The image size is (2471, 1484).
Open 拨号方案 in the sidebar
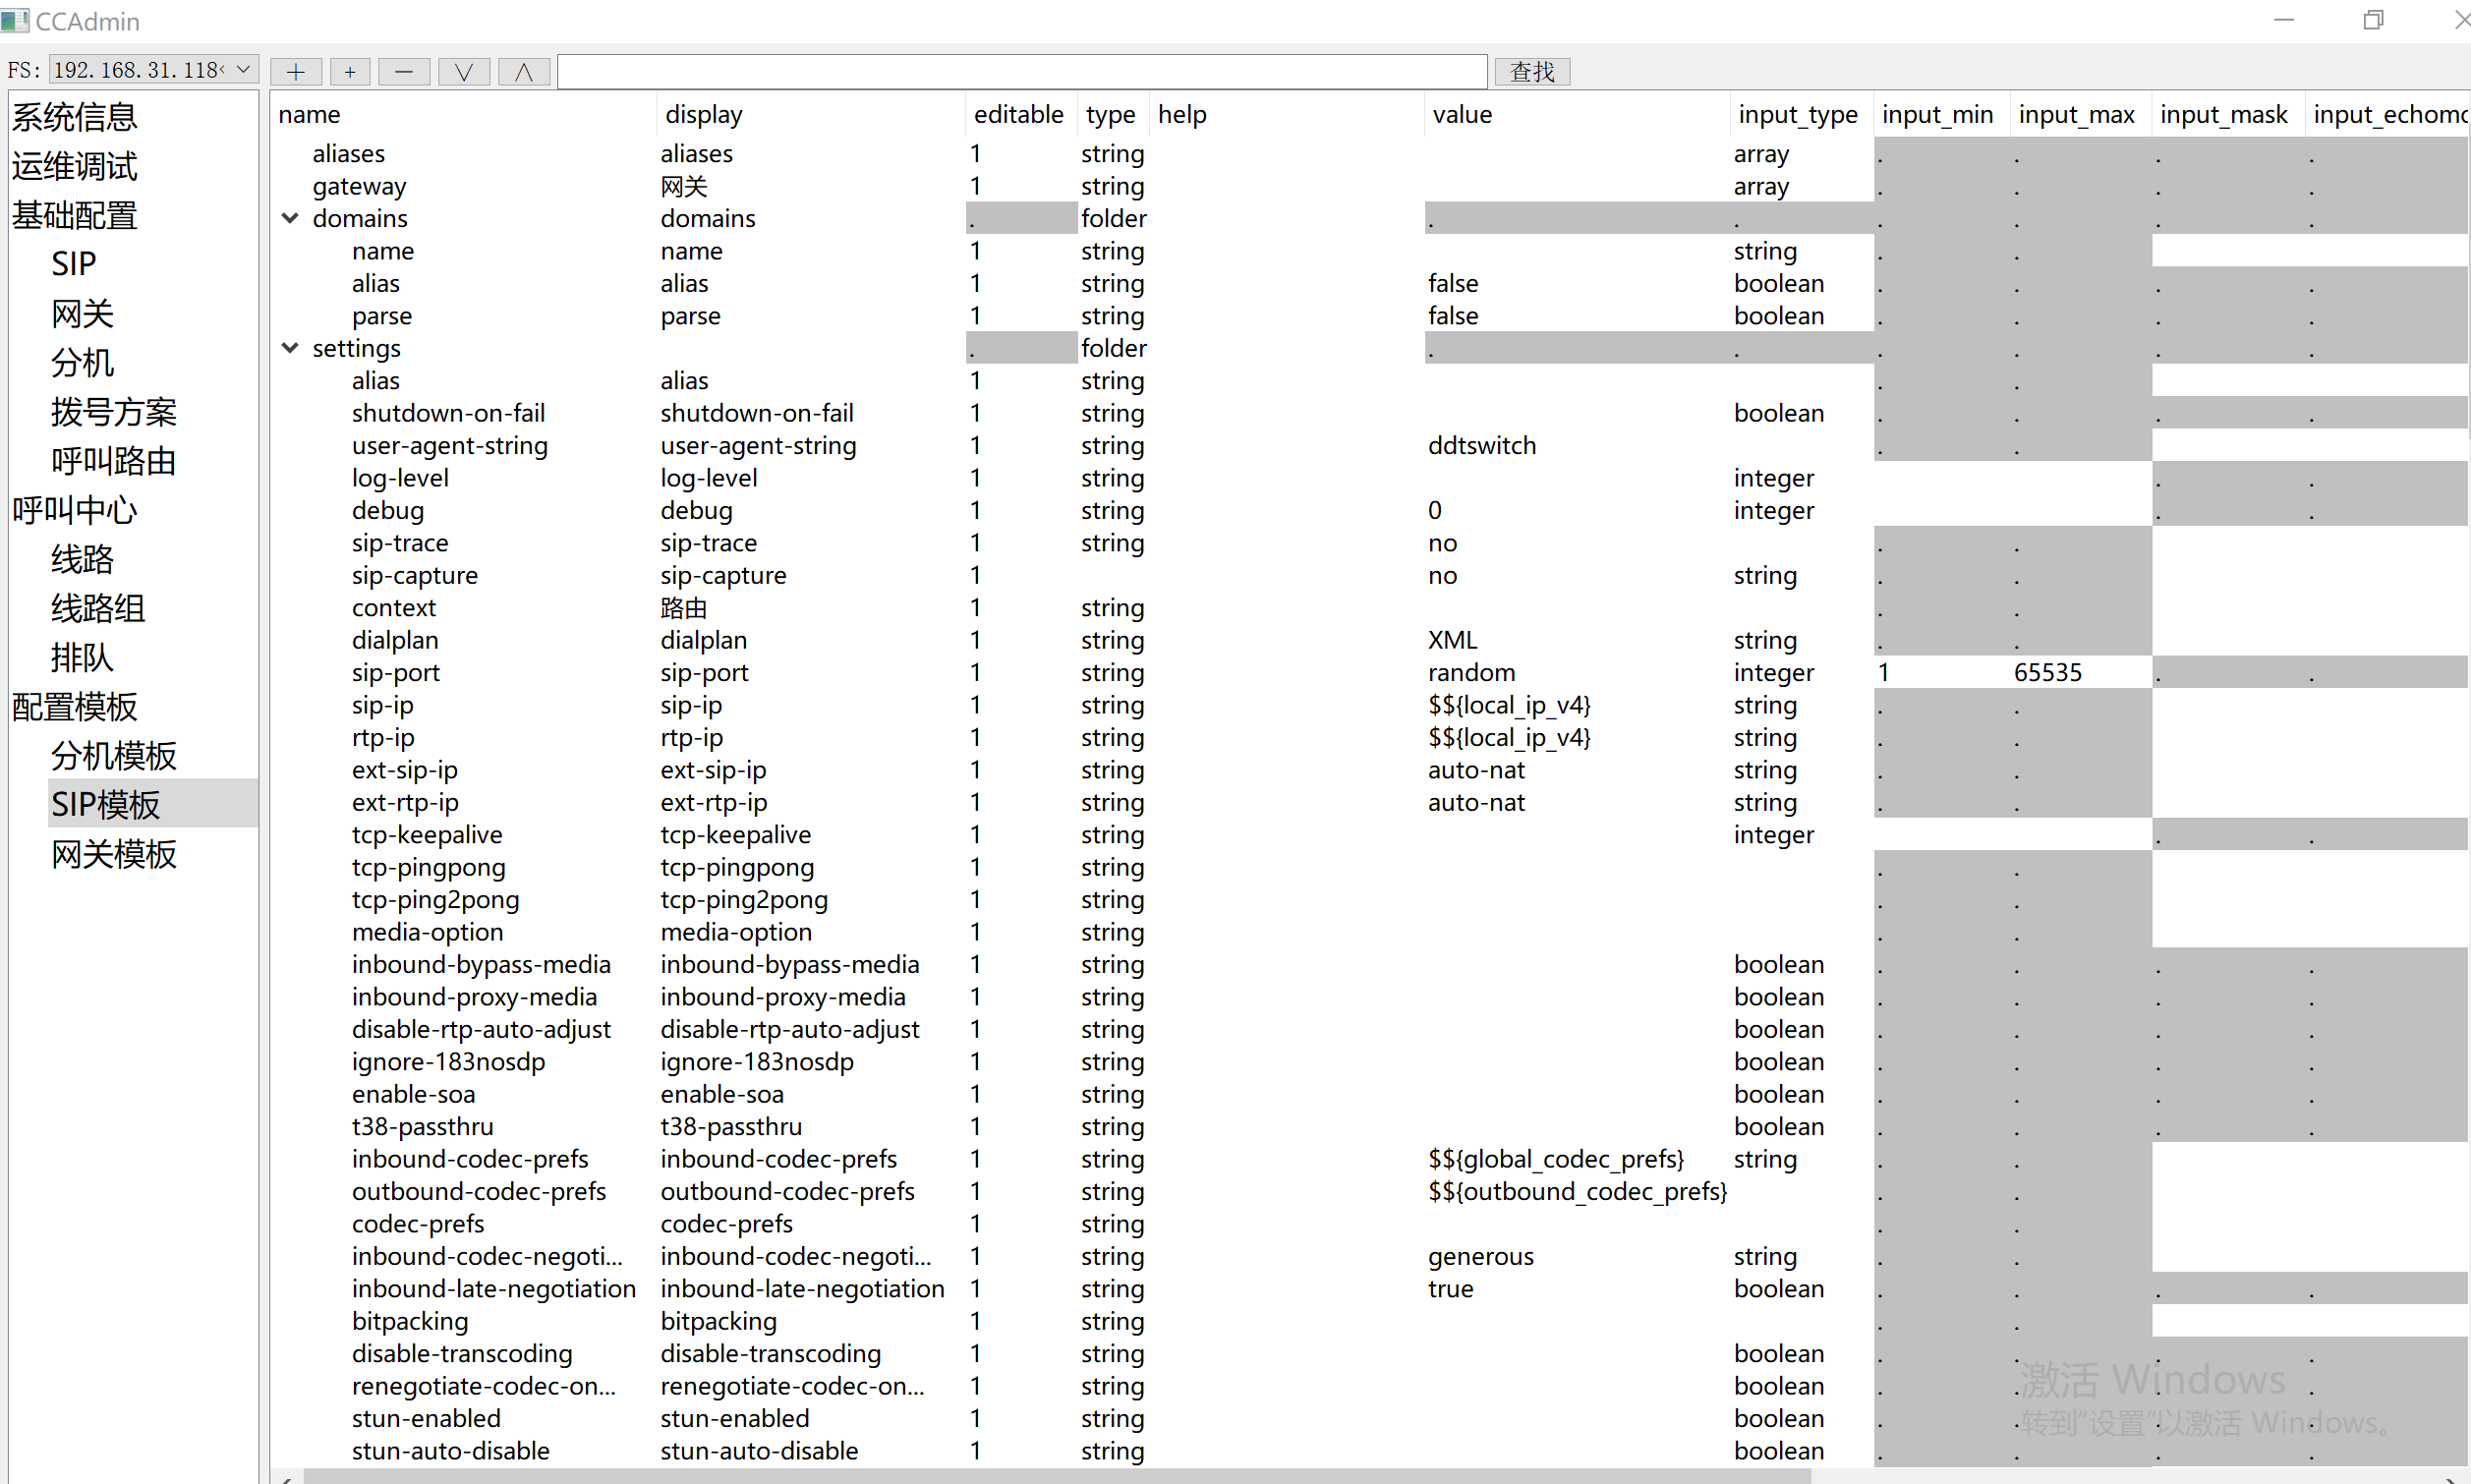click(x=114, y=411)
